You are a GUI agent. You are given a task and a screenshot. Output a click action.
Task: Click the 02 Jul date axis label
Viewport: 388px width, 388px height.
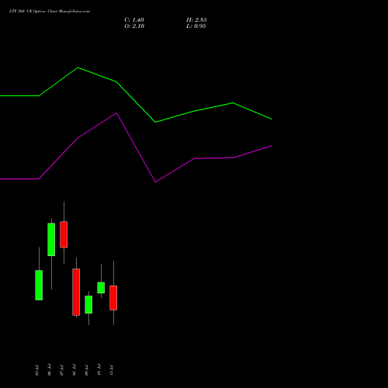36,370
